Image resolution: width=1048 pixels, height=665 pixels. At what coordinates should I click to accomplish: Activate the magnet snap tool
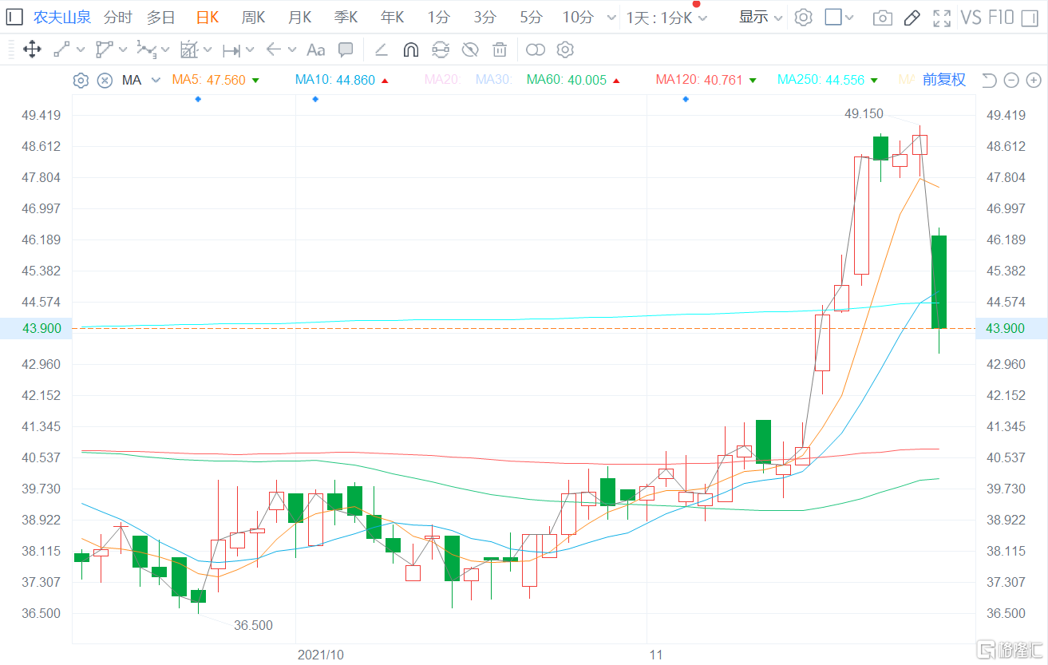pyautogui.click(x=410, y=50)
